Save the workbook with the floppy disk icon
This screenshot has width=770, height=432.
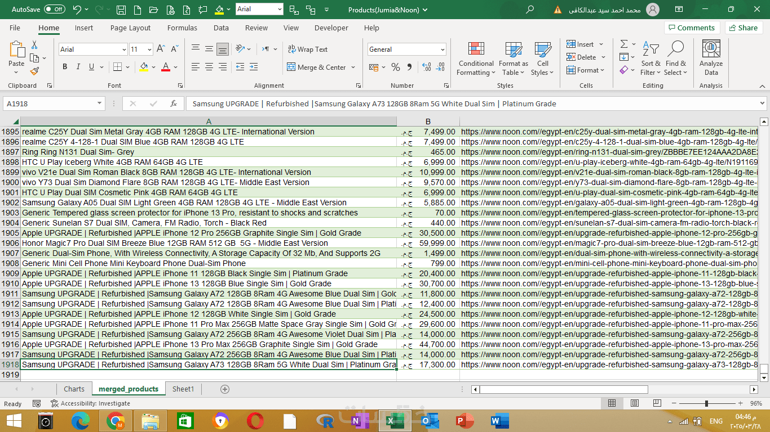click(x=121, y=10)
